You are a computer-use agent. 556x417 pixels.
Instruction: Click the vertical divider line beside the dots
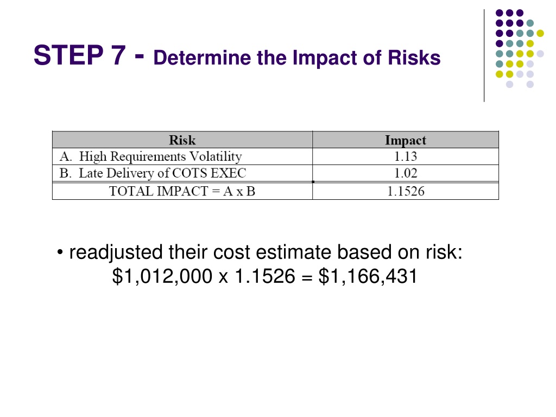[484, 56]
